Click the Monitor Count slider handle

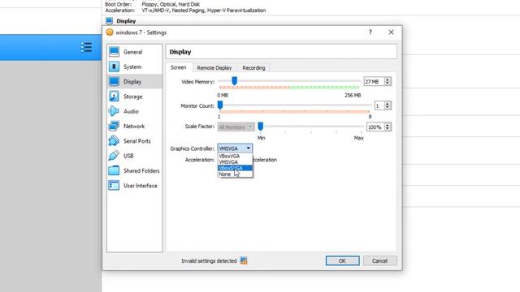tap(220, 105)
